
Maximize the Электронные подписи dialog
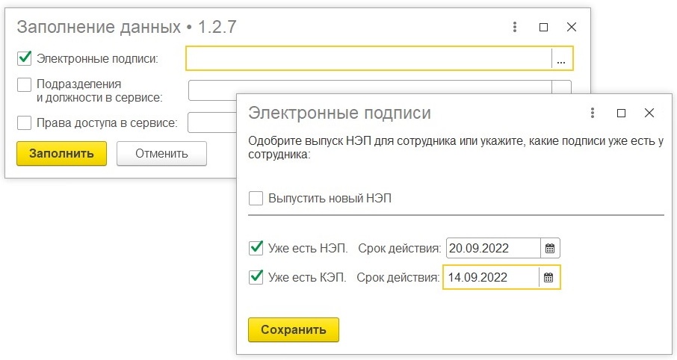point(621,113)
